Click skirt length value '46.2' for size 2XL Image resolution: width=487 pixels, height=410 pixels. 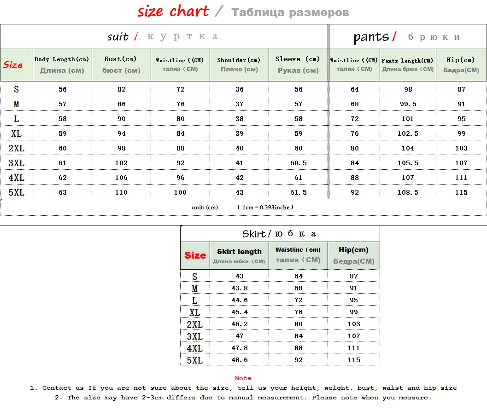tap(240, 324)
